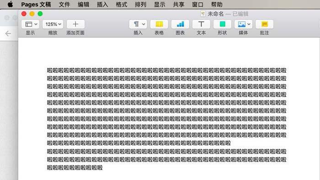Add a page with the plus button

(75, 24)
